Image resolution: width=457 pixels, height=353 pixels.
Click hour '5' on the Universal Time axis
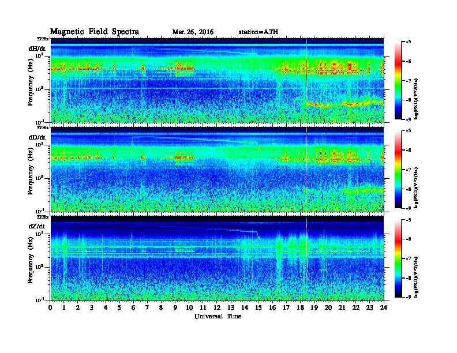(x=119, y=308)
